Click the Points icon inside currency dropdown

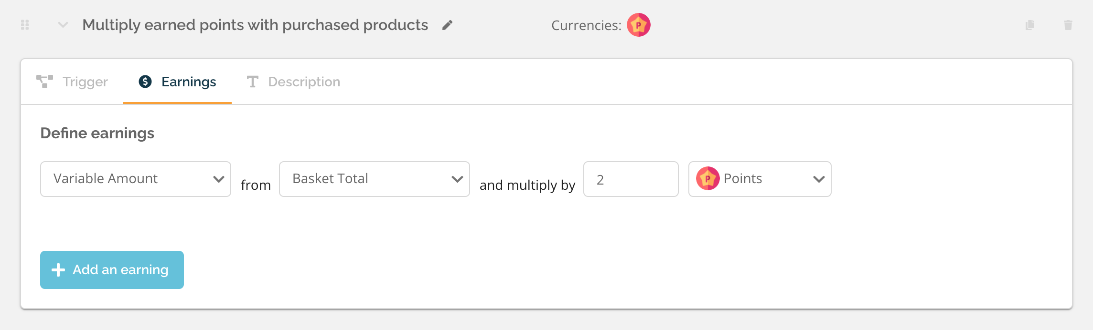(x=708, y=178)
